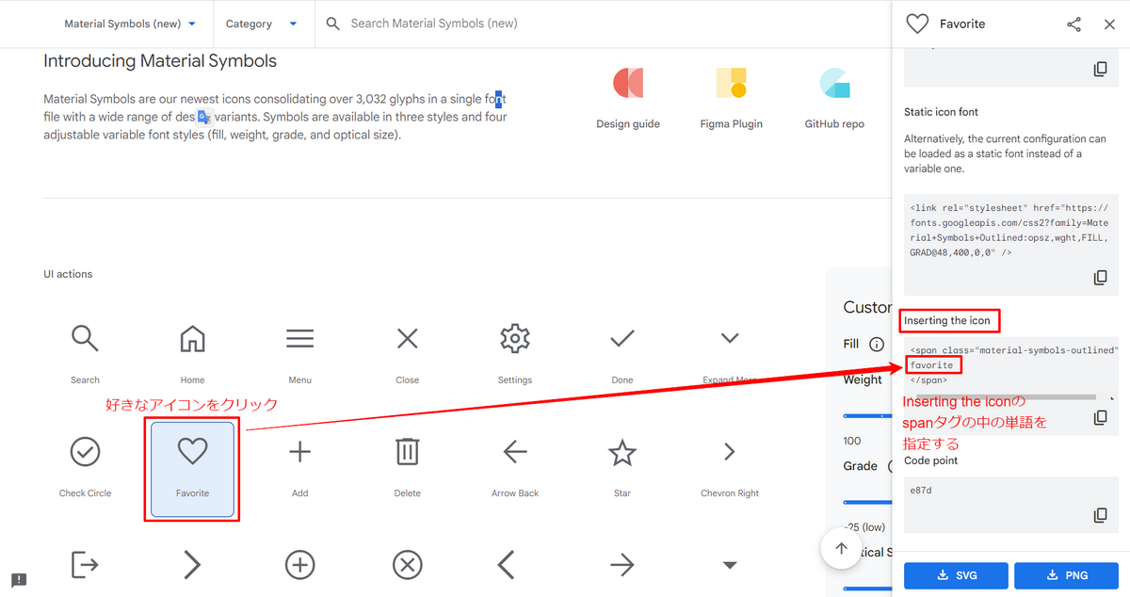This screenshot has width=1130, height=597.
Task: Copy the e87d code point
Action: (x=1100, y=515)
